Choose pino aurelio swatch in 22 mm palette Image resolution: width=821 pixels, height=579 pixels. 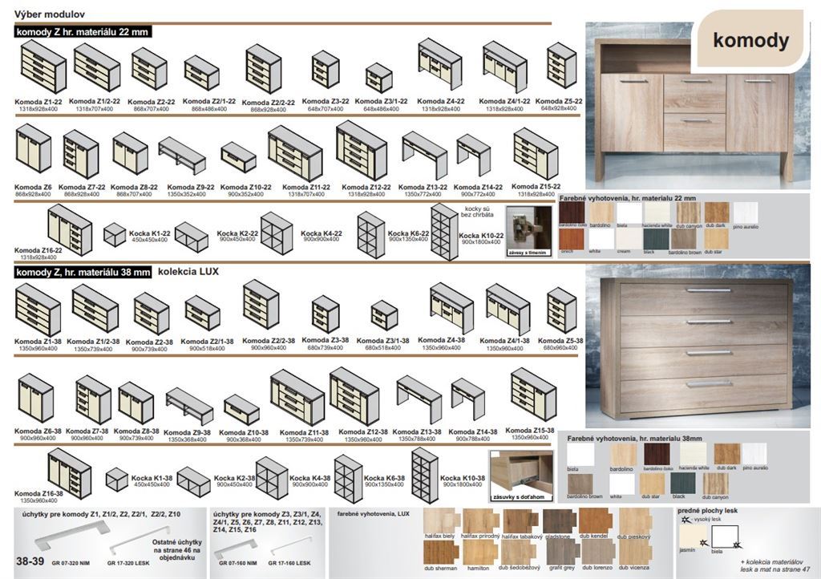coord(746,213)
